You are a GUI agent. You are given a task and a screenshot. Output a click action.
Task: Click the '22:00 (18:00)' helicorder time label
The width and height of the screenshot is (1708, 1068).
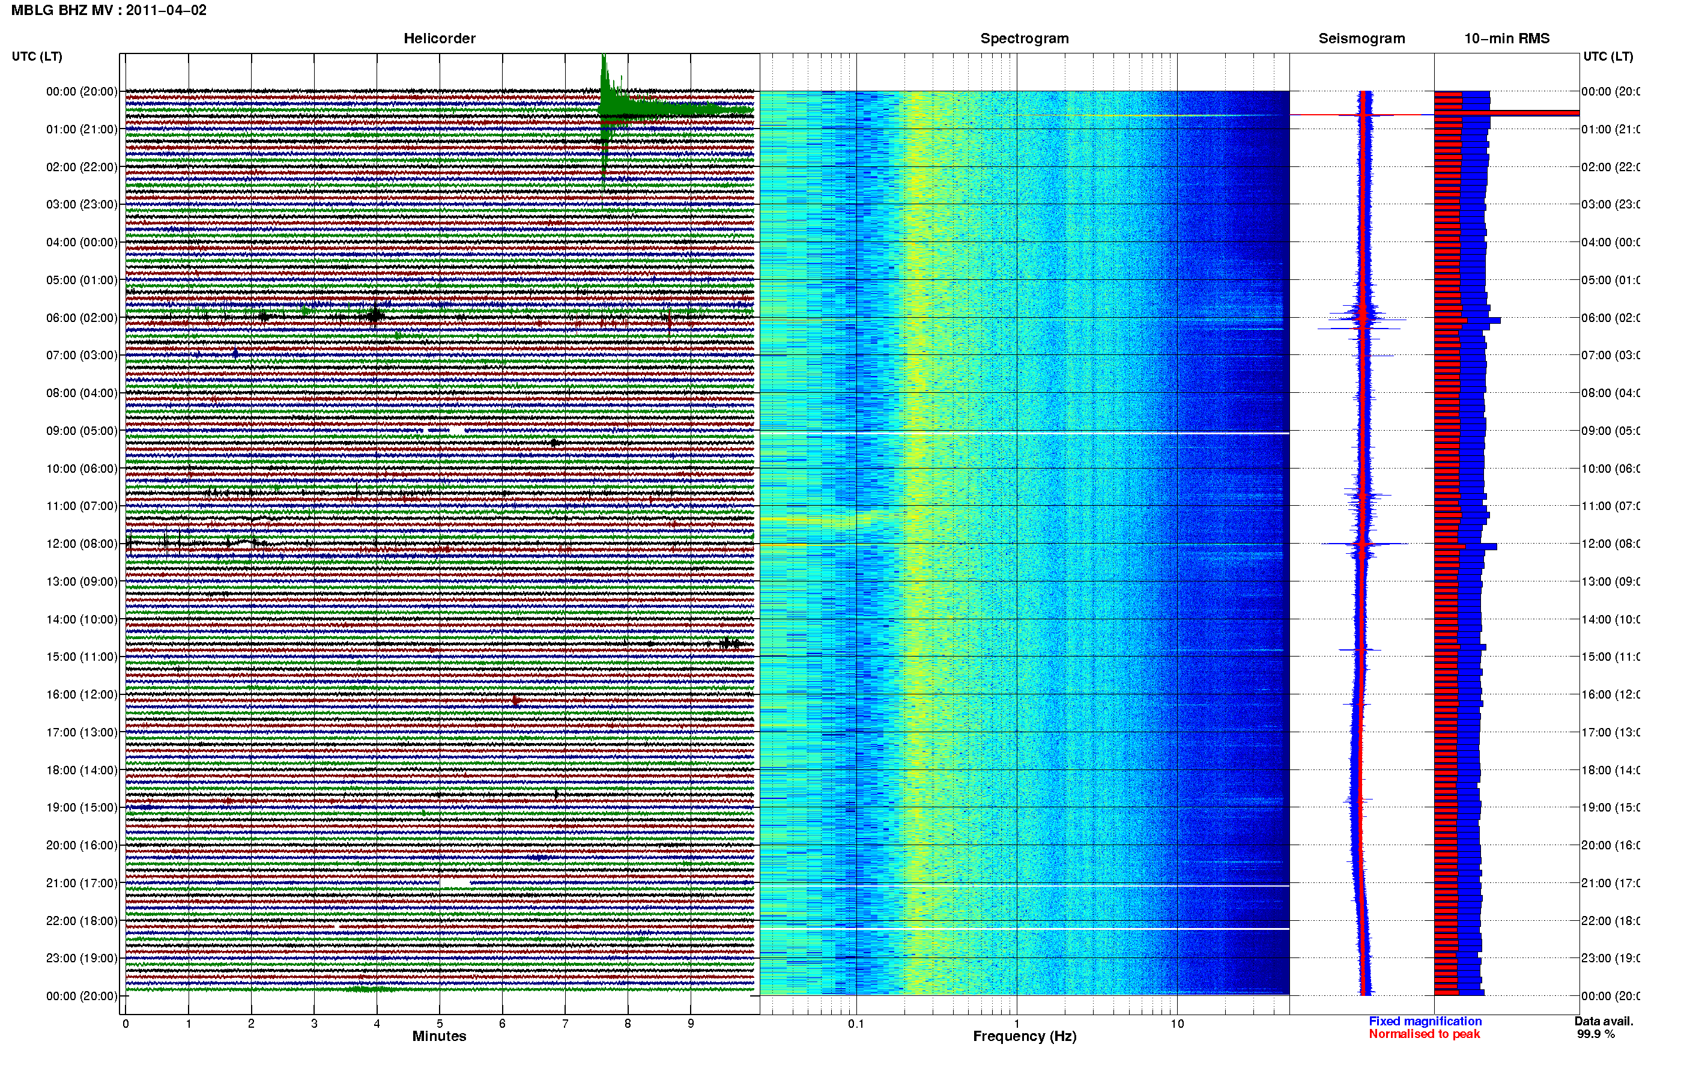tap(82, 921)
